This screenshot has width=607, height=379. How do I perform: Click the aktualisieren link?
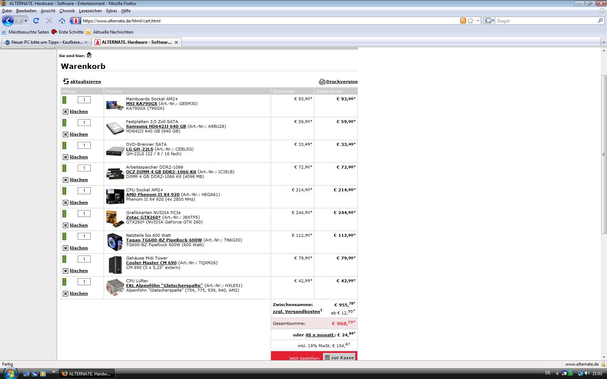(86, 82)
